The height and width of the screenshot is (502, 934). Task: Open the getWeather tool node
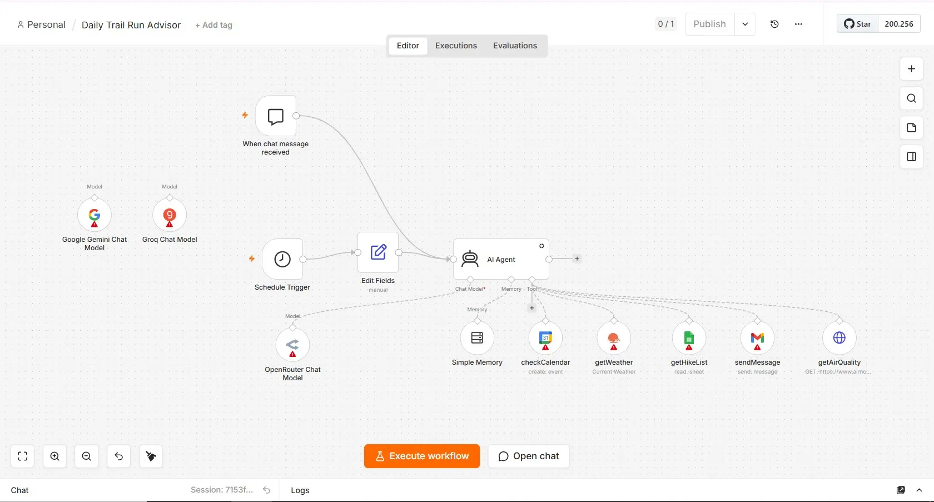tap(614, 338)
